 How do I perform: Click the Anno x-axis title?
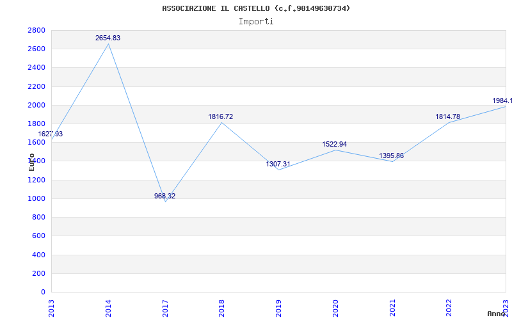click(497, 314)
